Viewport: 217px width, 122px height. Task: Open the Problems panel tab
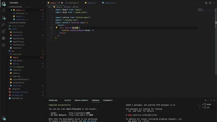coord(53,100)
